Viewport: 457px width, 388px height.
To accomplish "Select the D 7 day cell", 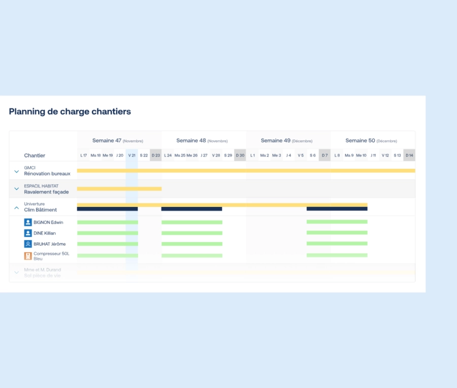I will coord(324,155).
